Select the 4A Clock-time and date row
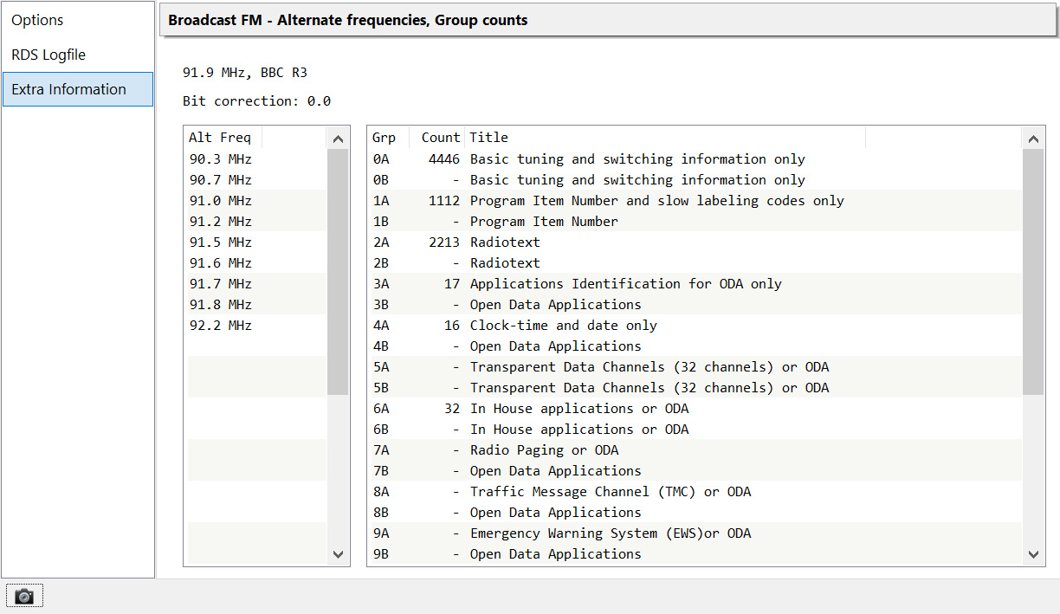1060x614 pixels. 563,326
